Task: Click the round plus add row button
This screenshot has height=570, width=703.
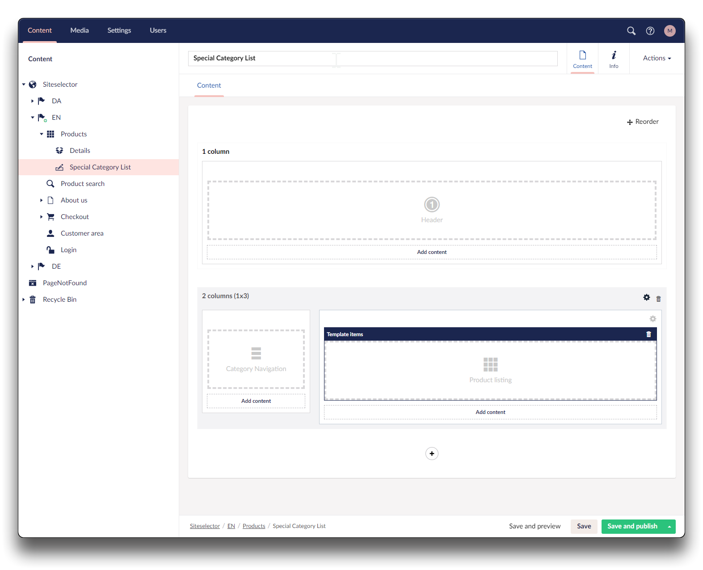Action: coord(432,454)
